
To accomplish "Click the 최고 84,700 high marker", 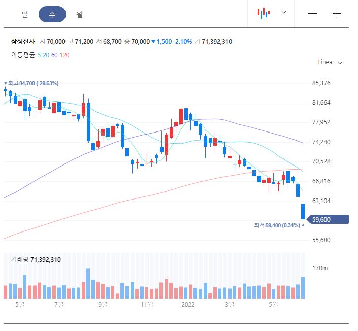I will pyautogui.click(x=31, y=83).
